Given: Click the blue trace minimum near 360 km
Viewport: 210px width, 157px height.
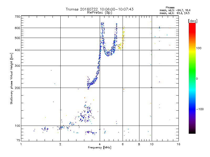Looking at the screenshot, I should (108, 54).
